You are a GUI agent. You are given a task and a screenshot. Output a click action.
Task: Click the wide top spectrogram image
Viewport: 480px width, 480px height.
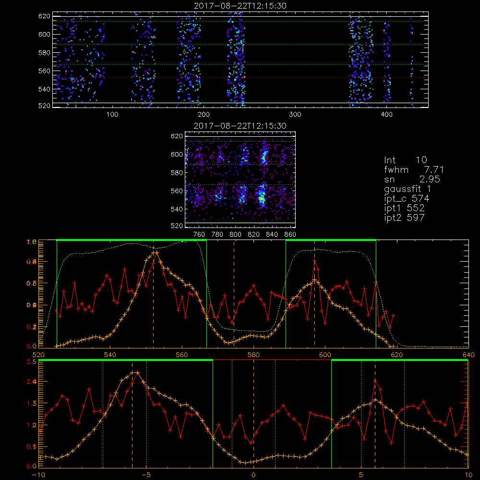coord(240,60)
